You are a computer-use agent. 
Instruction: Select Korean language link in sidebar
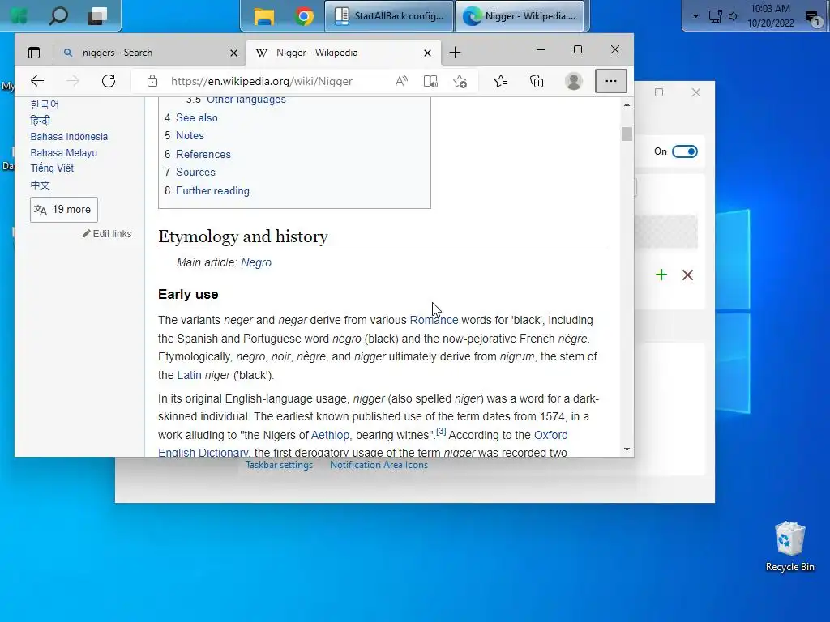pos(45,104)
